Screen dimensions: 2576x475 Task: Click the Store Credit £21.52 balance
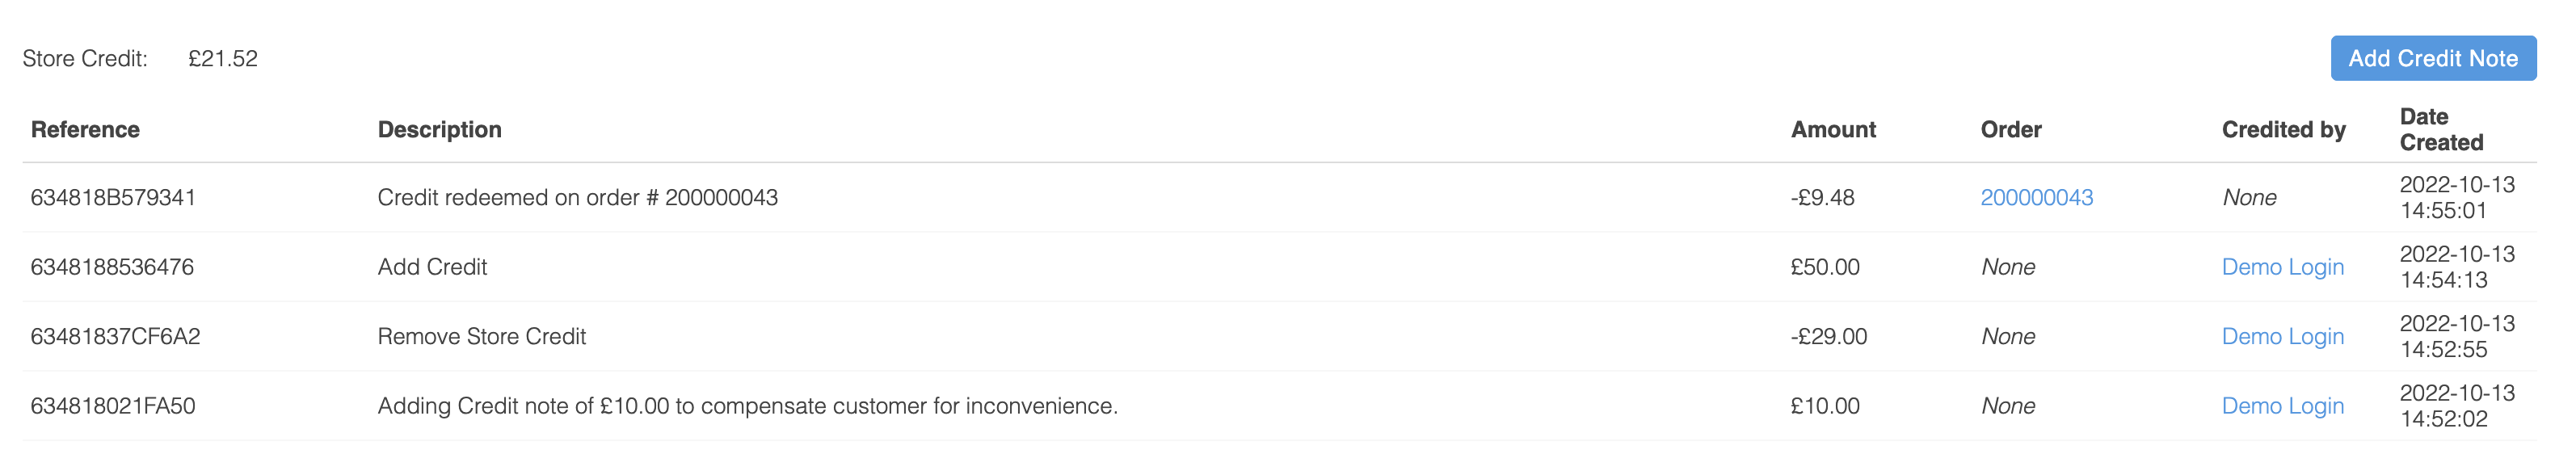[x=222, y=58]
